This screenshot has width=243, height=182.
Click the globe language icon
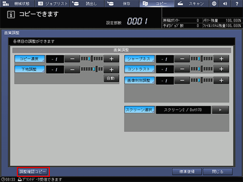(214, 3)
